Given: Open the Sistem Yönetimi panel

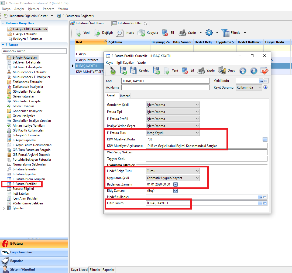Looking at the screenshot, I should [22, 269].
